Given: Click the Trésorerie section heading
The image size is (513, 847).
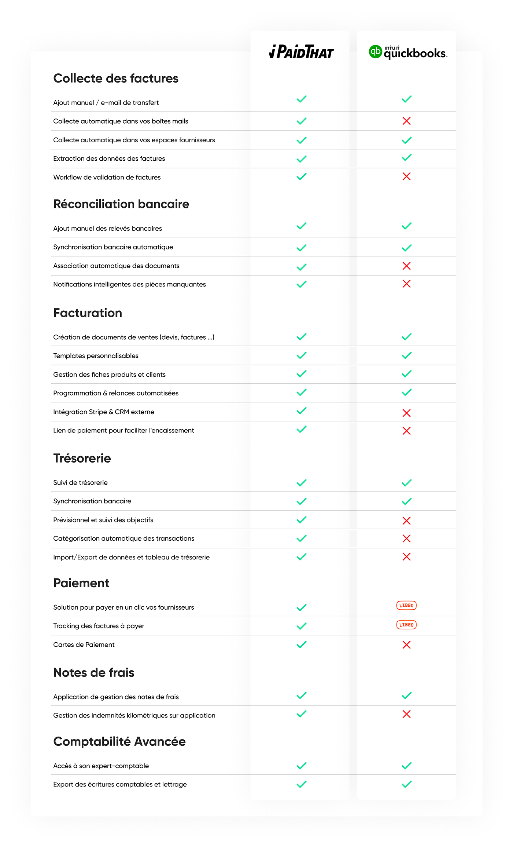Looking at the screenshot, I should [82, 458].
